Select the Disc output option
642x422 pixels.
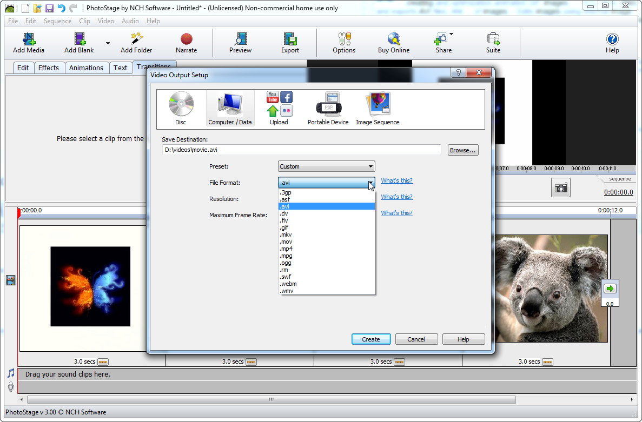pos(181,108)
